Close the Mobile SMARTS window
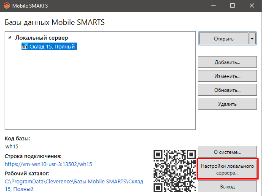 click(252, 5)
